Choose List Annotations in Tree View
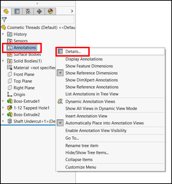The width and height of the screenshot is (172, 184). click(92, 94)
